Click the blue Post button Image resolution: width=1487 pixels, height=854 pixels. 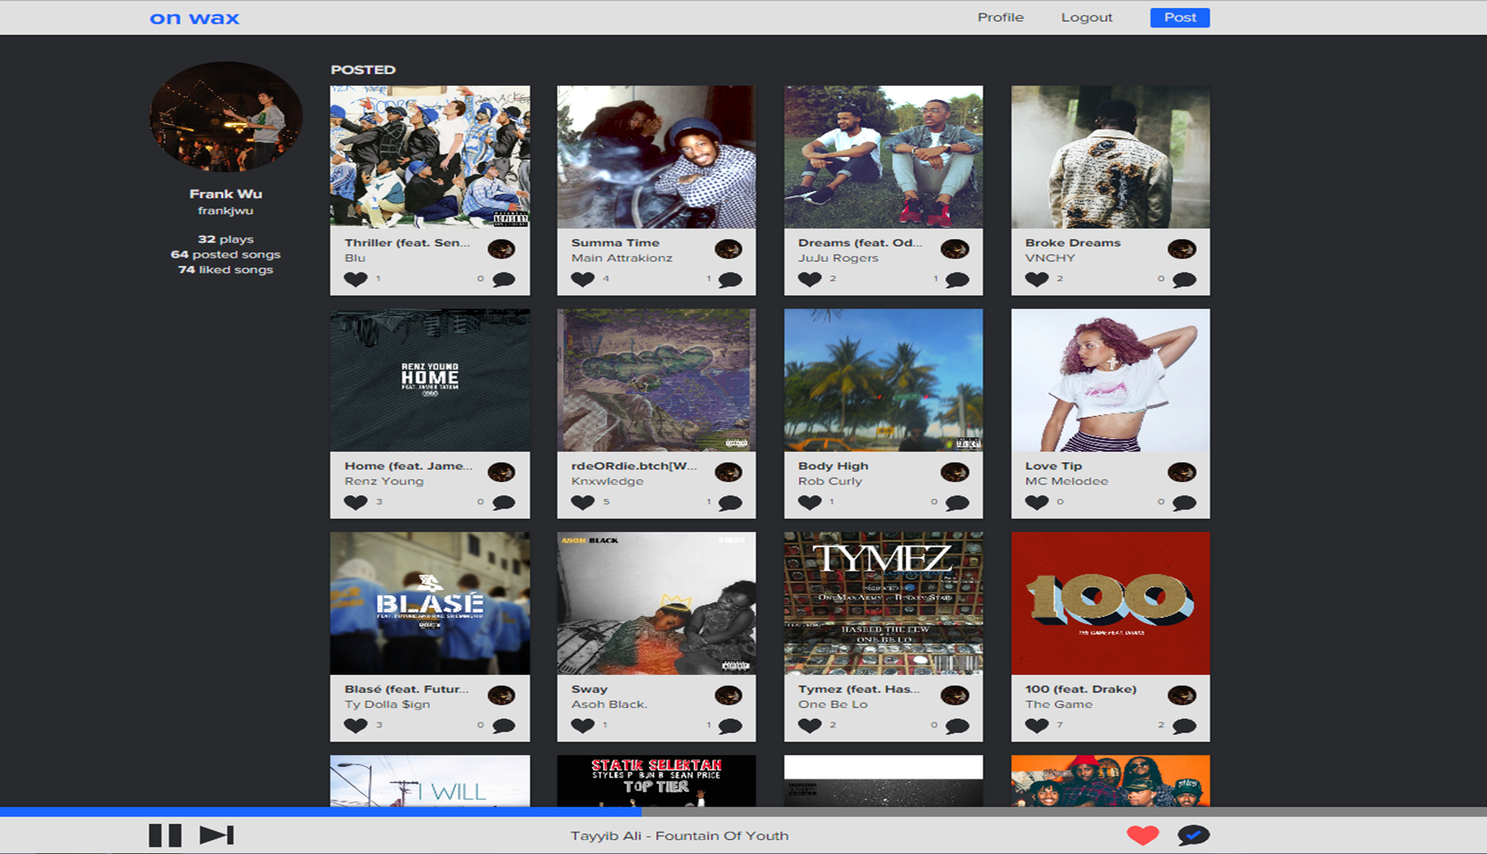coord(1180,17)
